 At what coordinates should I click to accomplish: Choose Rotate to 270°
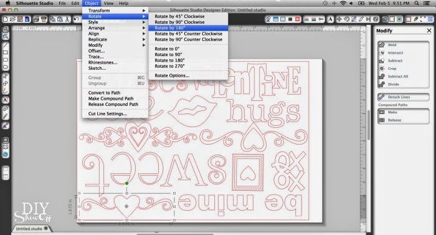[188, 66]
